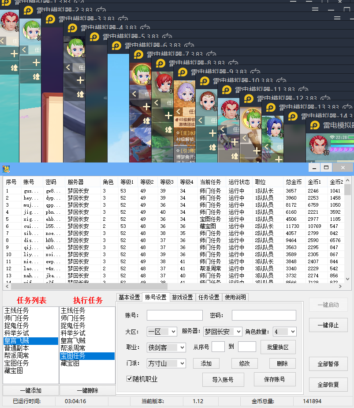Tap the plus icon in emulator window 1

pyautogui.click(x=14, y=54)
